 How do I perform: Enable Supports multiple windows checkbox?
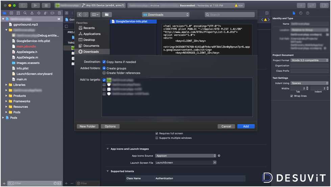(x=157, y=138)
